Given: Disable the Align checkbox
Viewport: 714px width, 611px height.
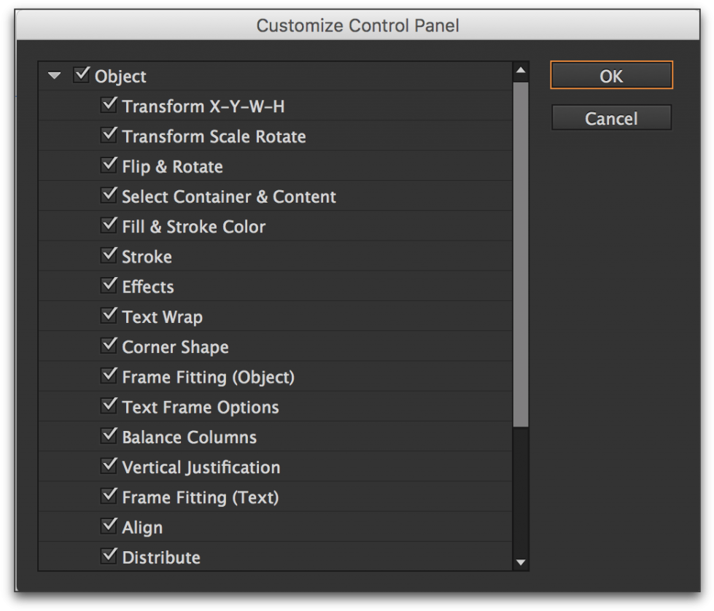Looking at the screenshot, I should coord(109,526).
